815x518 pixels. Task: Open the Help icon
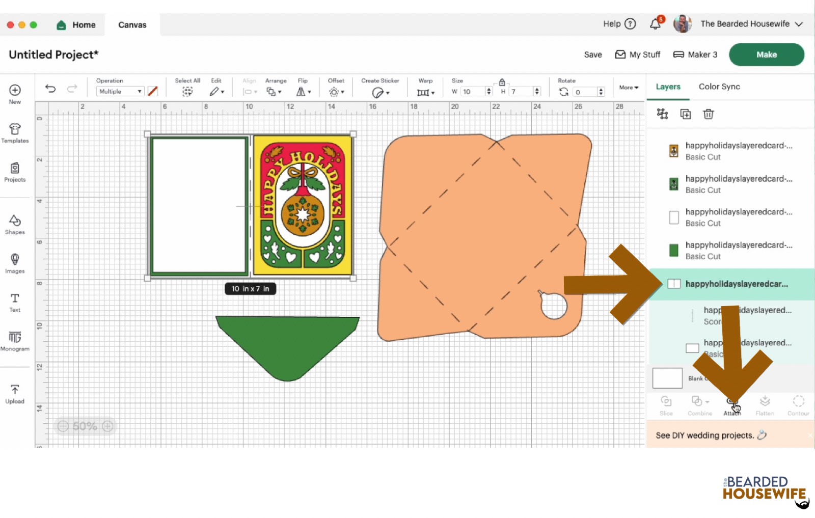coord(630,24)
